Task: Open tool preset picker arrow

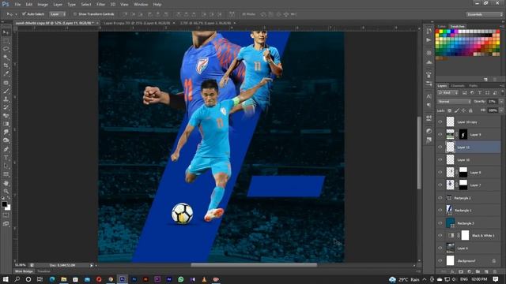Action: 16,14
